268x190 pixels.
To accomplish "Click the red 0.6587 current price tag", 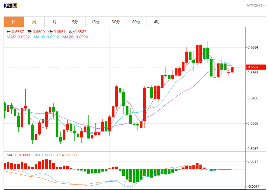I will (256, 67).
